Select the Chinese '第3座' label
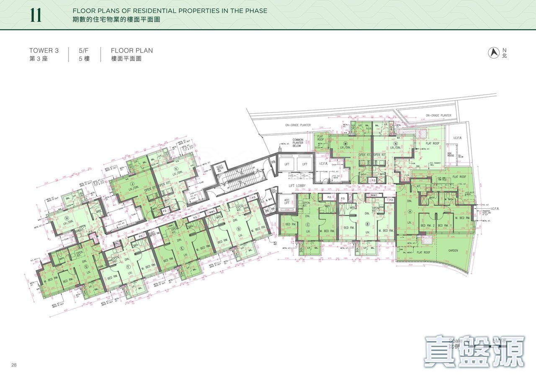 39,59
